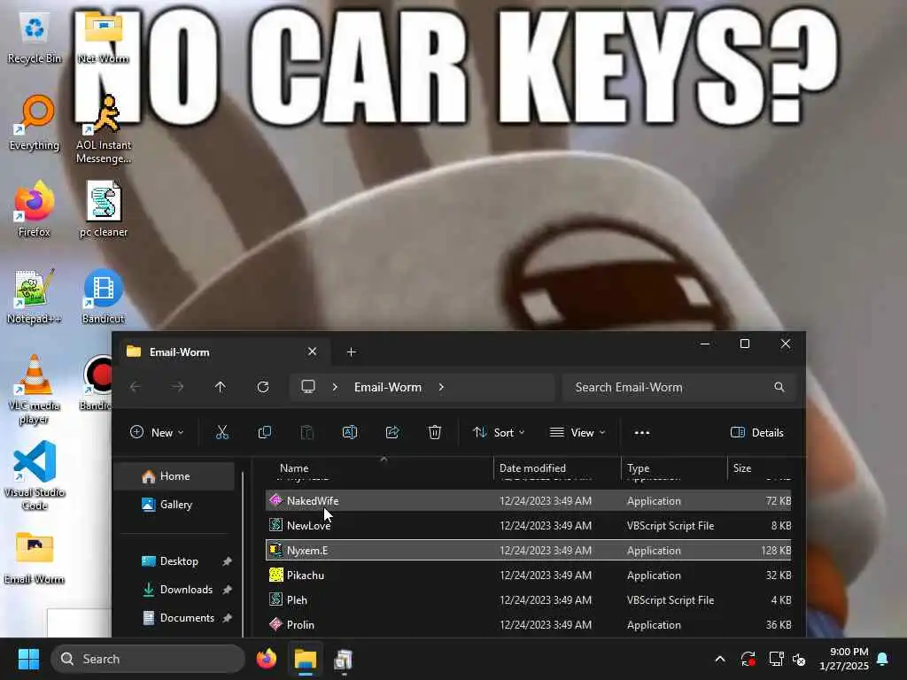
Task: Select the NakedWife file
Action: (x=528, y=501)
